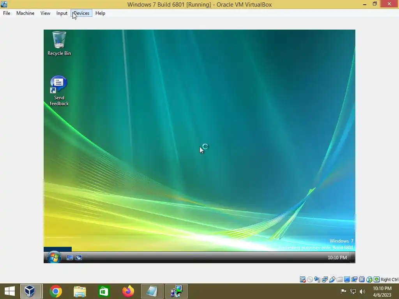
Task: Open the Windows 7 Start orb
Action: coord(54,257)
